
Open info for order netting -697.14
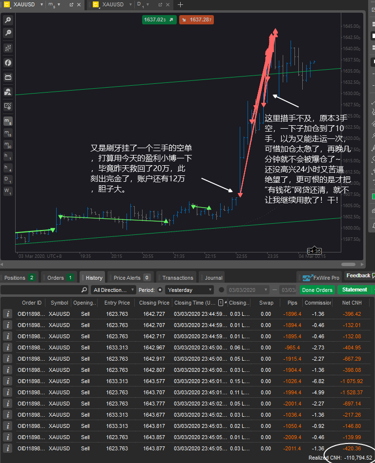pyautogui.click(x=8, y=404)
